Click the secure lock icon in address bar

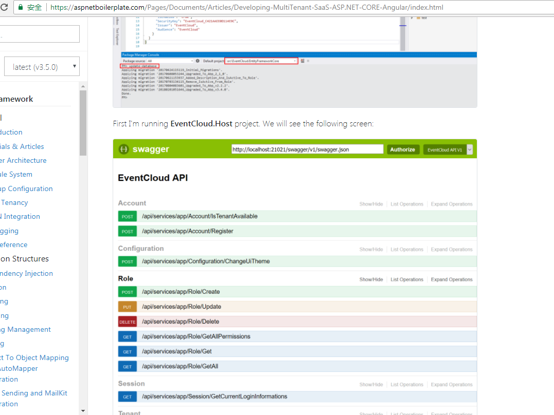pos(21,7)
